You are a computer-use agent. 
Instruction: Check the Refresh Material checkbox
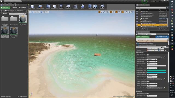point(148,55)
